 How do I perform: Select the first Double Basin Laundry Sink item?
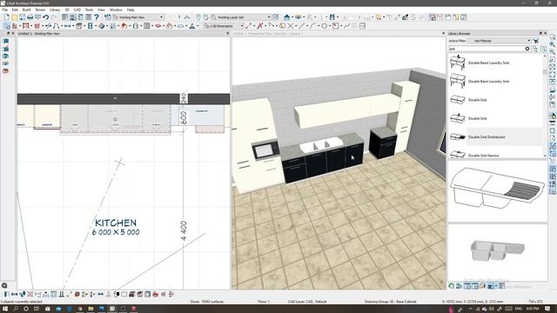[x=495, y=63]
